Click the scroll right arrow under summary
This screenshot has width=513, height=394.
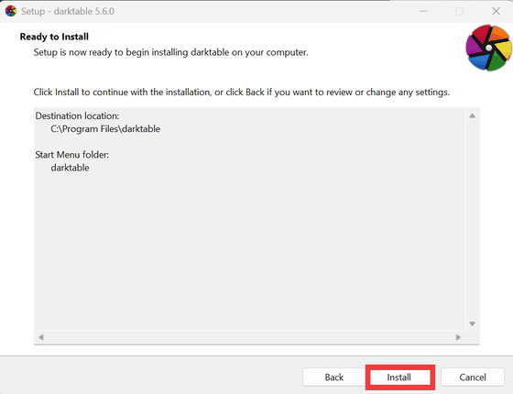pos(458,337)
